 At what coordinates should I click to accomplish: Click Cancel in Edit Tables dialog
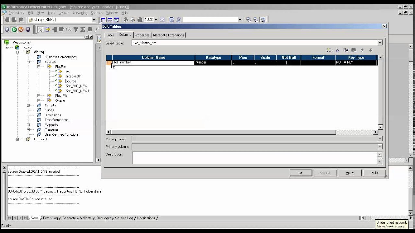[325, 173]
